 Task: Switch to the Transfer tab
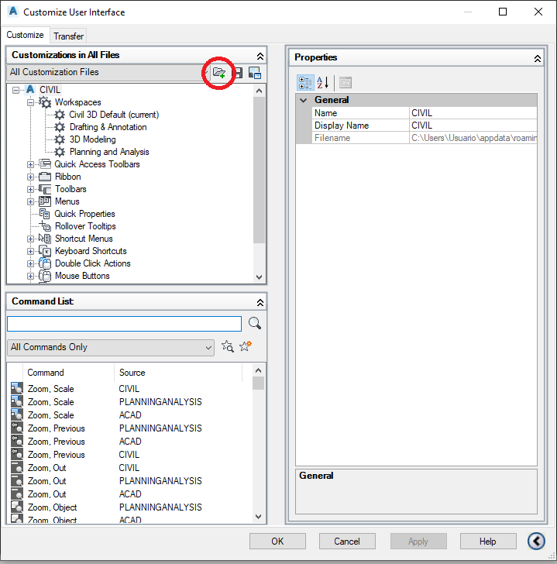coord(68,36)
